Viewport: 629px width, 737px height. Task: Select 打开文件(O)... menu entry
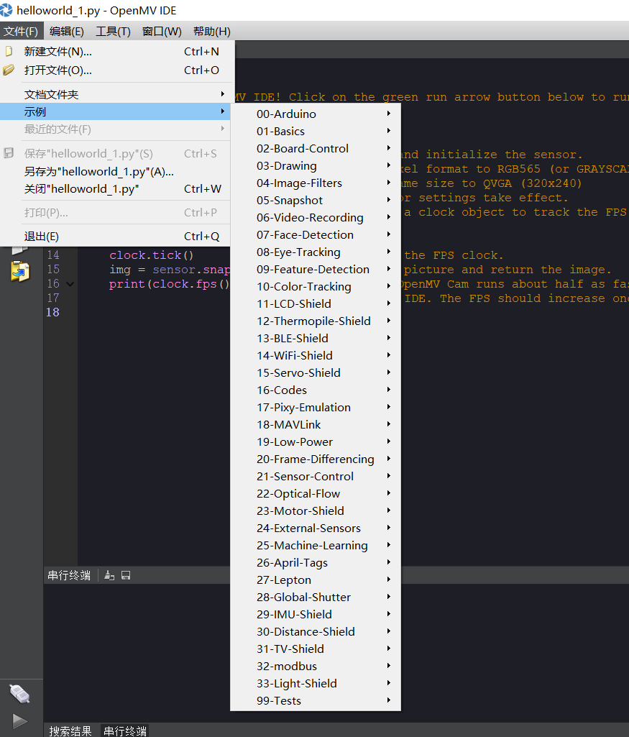pyautogui.click(x=115, y=70)
